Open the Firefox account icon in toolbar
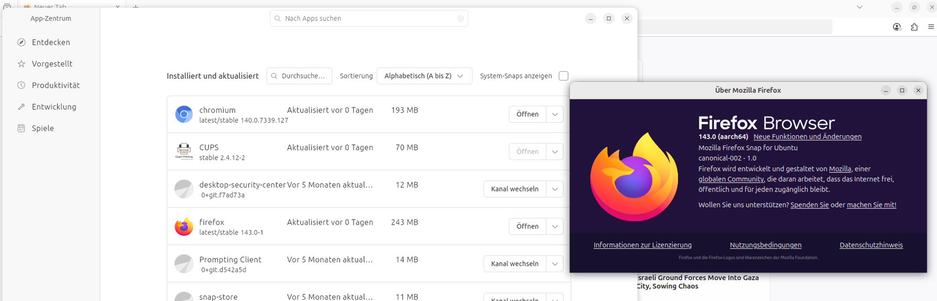Viewport: 937px width, 301px height. pyautogui.click(x=896, y=27)
